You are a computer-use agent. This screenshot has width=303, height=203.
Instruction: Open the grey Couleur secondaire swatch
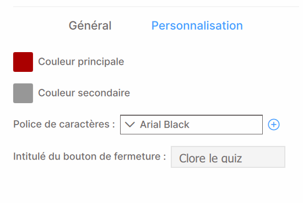(23, 93)
